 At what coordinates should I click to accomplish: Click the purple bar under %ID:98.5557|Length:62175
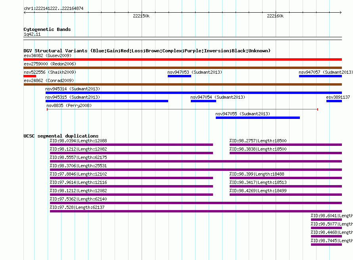coord(196,161)
